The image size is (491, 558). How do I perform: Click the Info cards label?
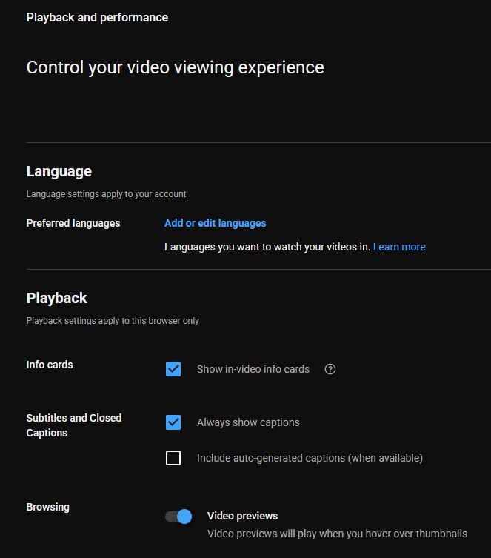tap(50, 365)
